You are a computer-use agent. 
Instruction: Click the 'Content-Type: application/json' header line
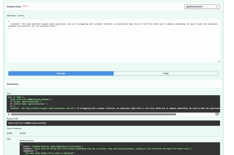click(x=29, y=104)
